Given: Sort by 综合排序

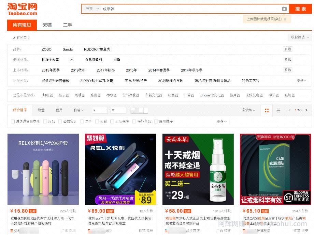Looking at the screenshot, I should point(20,110).
